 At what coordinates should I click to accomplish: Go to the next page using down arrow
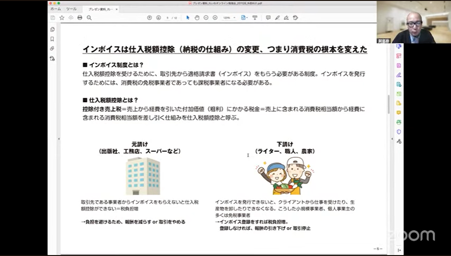[158, 18]
